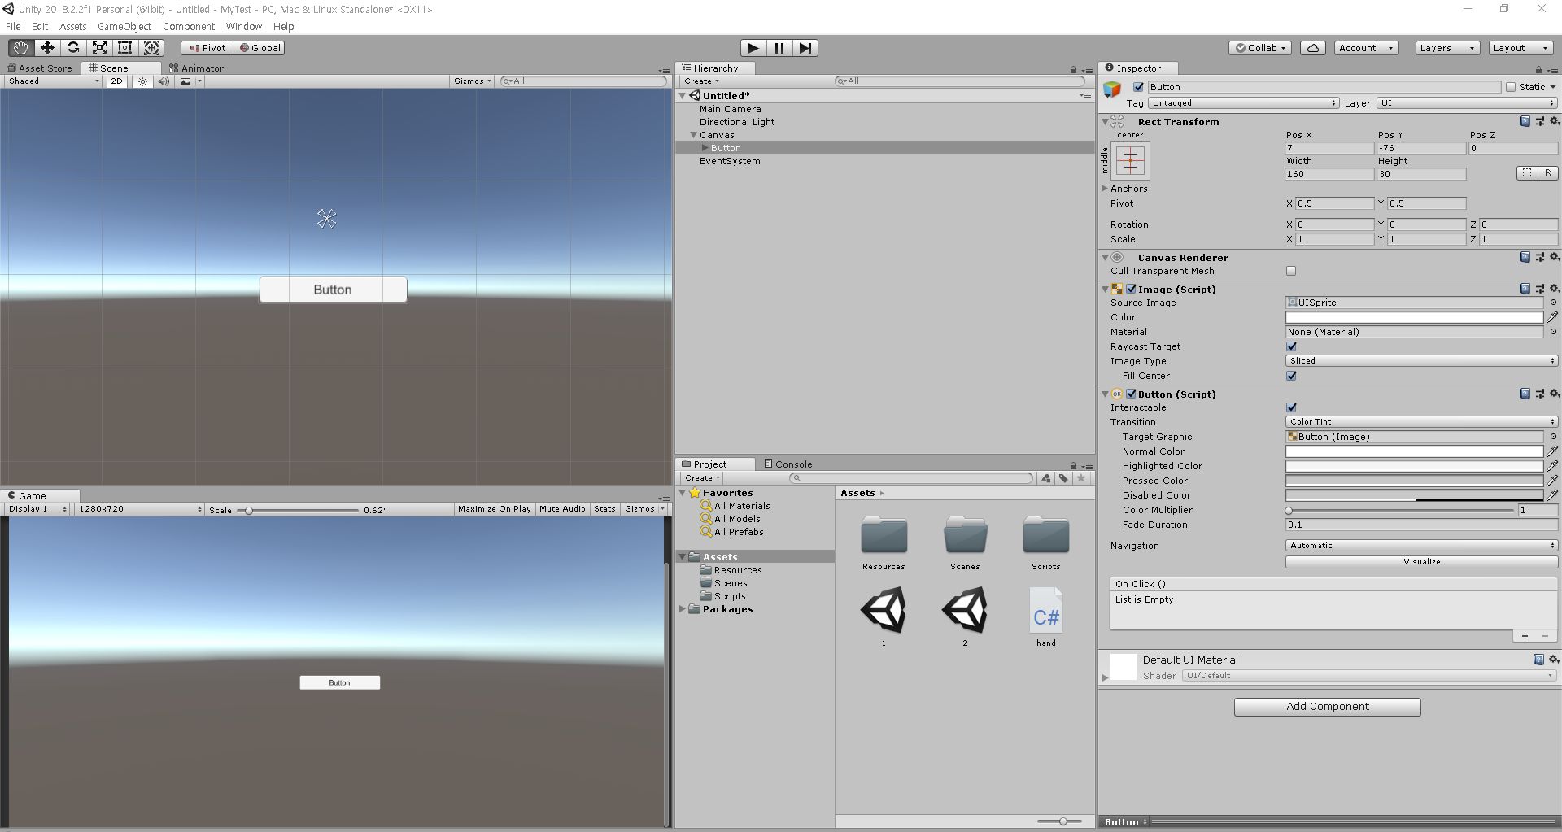Image resolution: width=1562 pixels, height=832 pixels.
Task: Open Image script gear menu
Action: pyautogui.click(x=1555, y=289)
